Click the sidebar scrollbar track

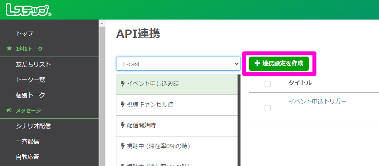tap(102, 96)
